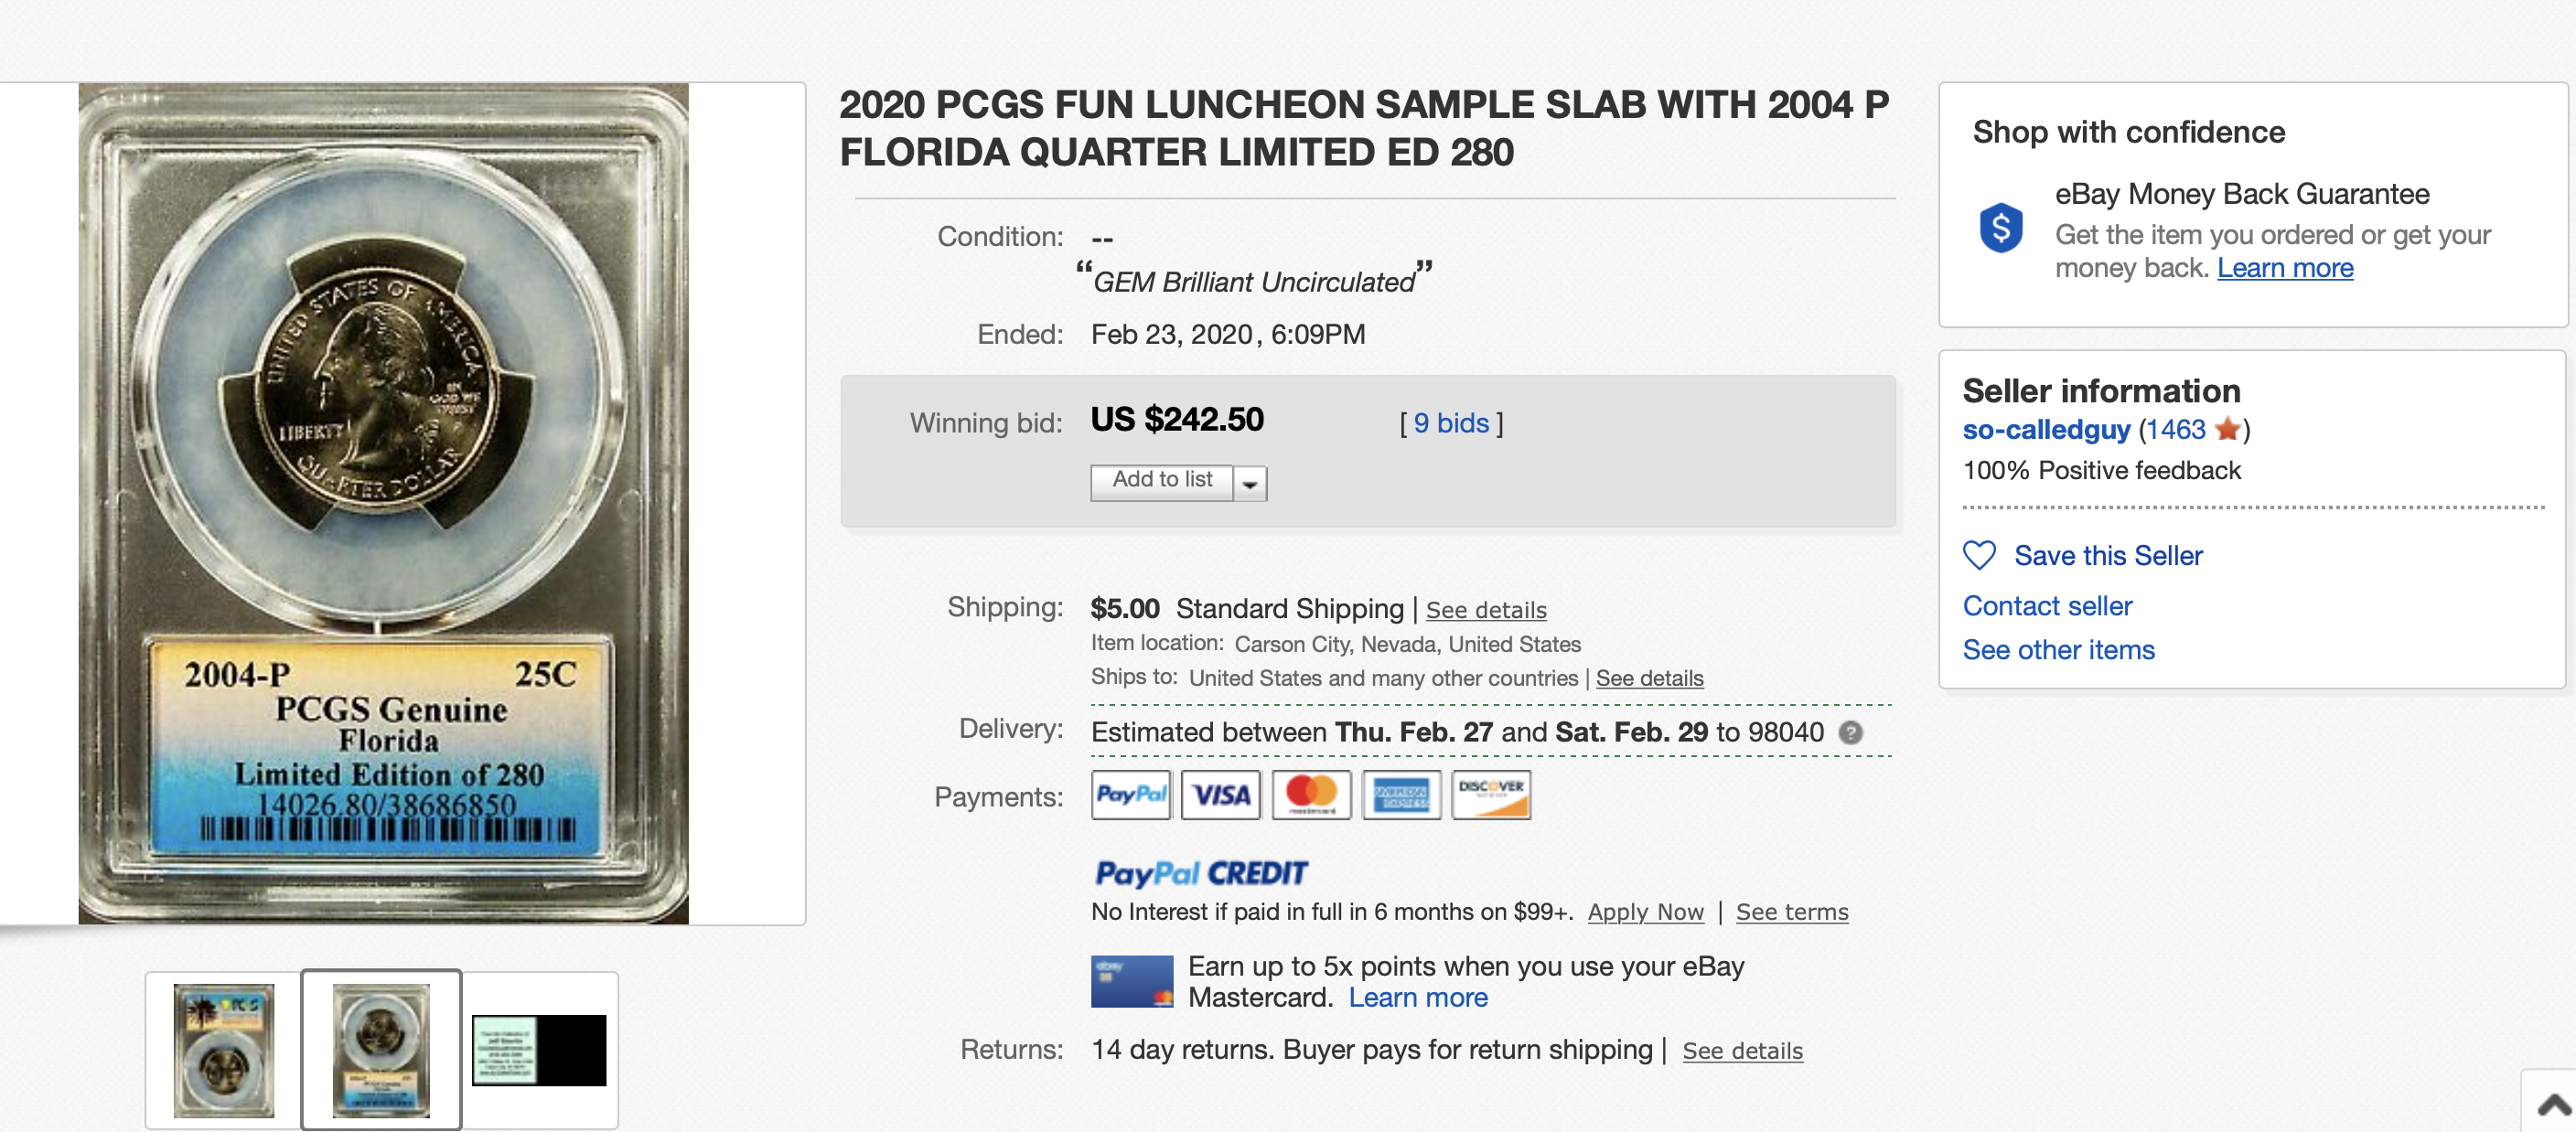Image resolution: width=2576 pixels, height=1132 pixels.
Task: Click Contact seller link
Action: 2047,606
